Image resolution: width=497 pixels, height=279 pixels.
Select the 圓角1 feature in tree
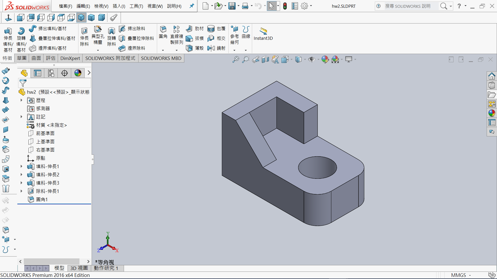42,199
